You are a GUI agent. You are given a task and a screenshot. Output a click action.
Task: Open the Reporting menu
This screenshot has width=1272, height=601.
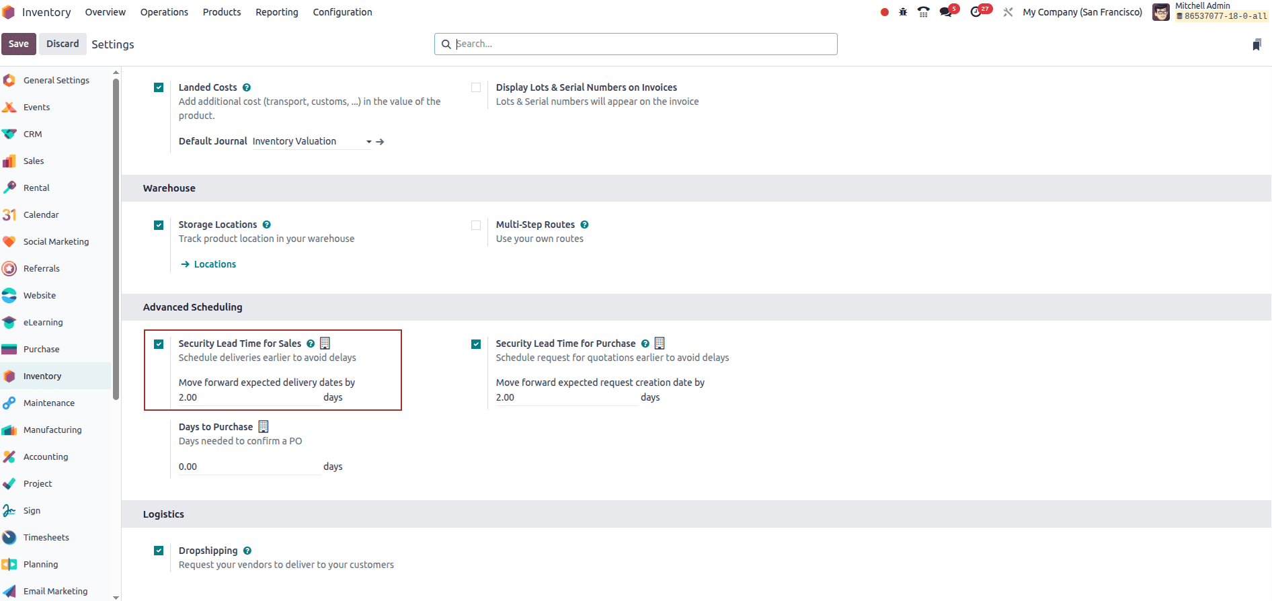click(x=276, y=12)
